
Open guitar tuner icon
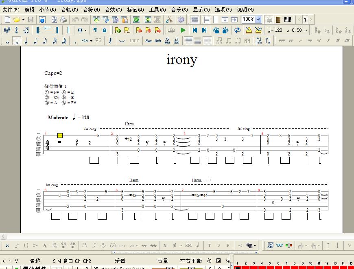tap(169, 20)
